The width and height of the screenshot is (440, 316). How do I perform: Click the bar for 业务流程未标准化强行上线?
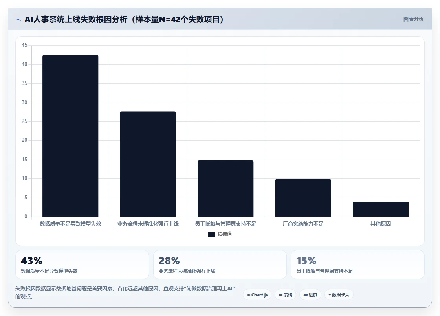pyautogui.click(x=148, y=164)
